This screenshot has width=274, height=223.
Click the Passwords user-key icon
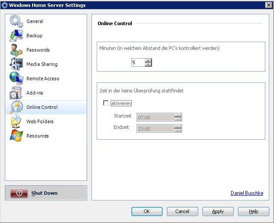tap(16, 50)
